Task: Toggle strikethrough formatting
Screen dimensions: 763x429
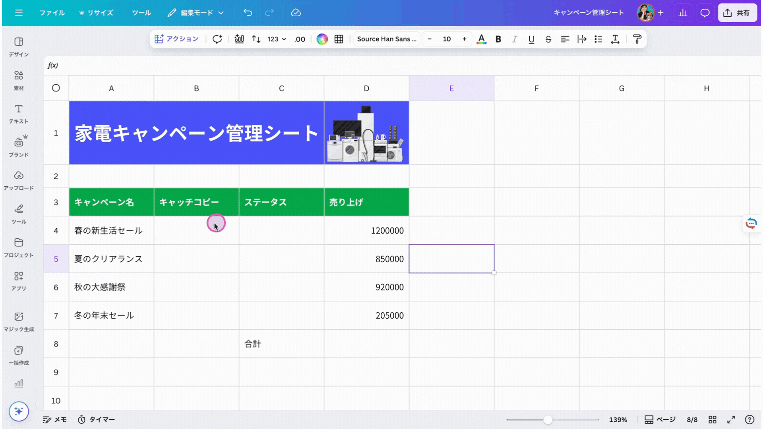Action: click(x=548, y=39)
